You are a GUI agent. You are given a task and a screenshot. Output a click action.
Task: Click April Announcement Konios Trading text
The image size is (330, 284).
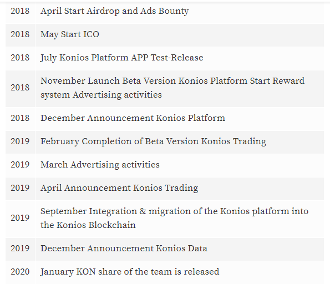click(x=119, y=188)
